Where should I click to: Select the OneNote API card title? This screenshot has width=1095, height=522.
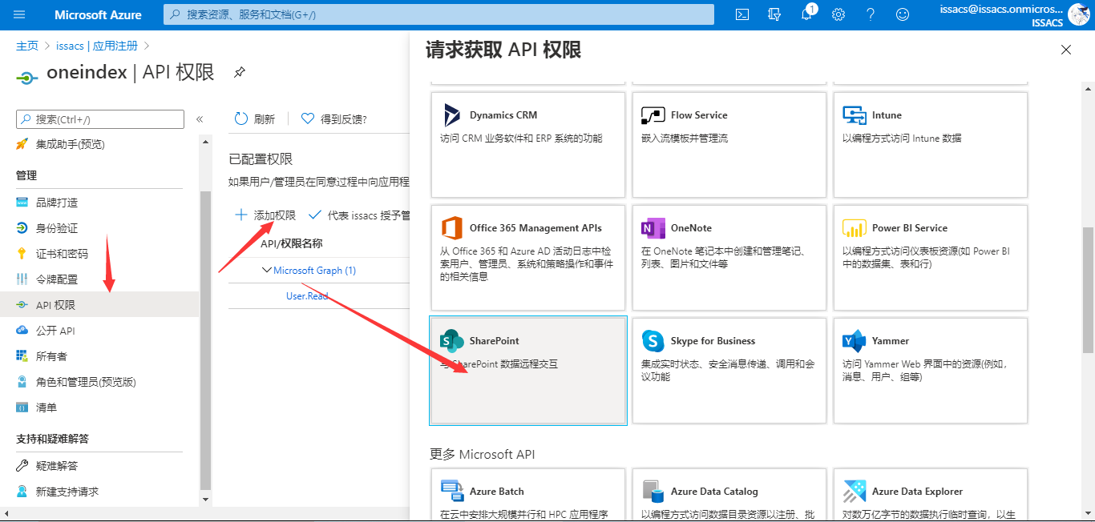pyautogui.click(x=691, y=228)
